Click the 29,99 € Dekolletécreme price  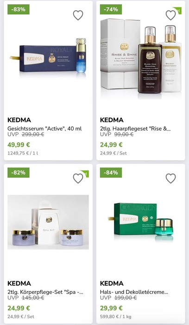[111, 308]
